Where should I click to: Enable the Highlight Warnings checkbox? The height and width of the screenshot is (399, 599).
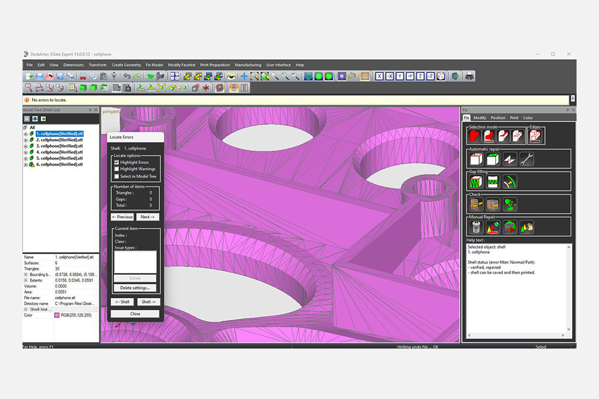tap(116, 169)
